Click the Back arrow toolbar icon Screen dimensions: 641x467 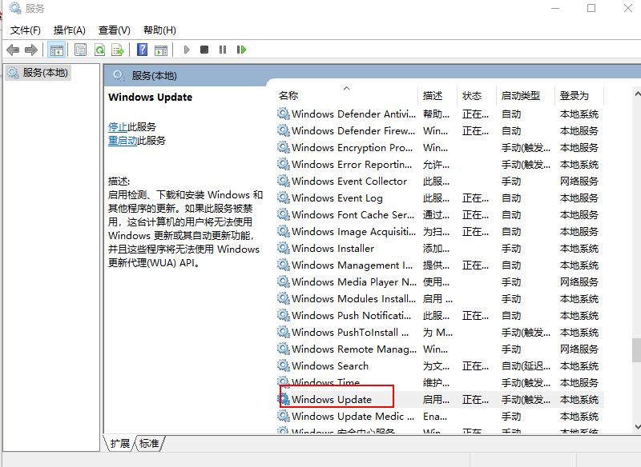(x=13, y=50)
